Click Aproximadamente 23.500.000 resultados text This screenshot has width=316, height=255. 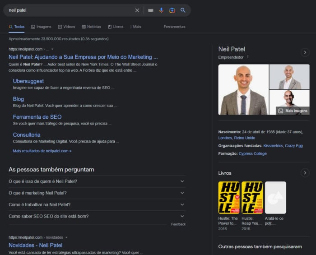tap(58, 39)
